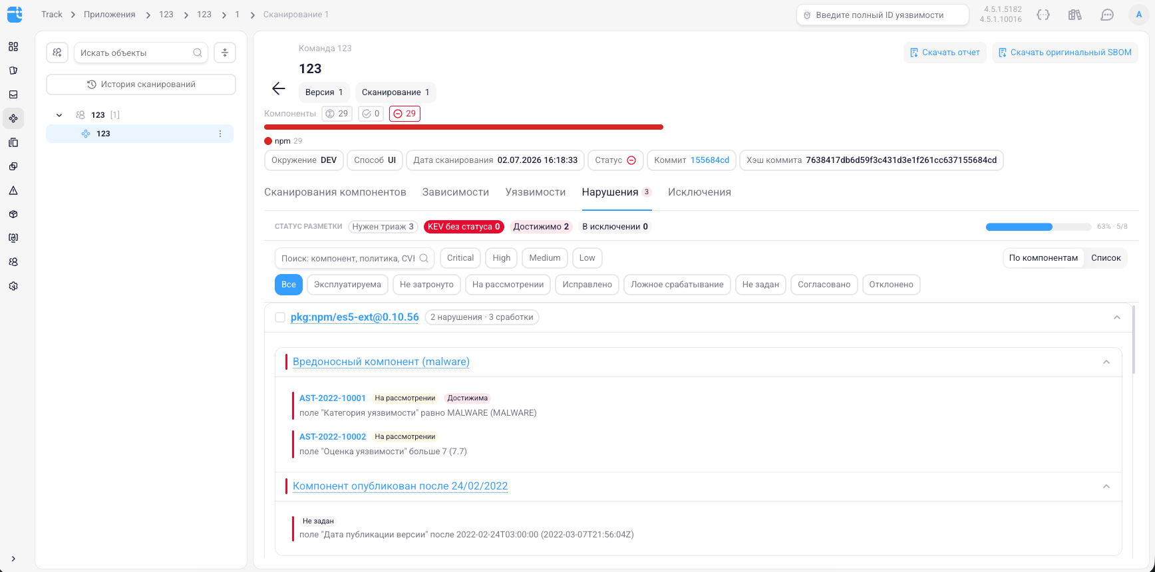1155x572 pixels.
Task: Open the settings gear icon in the sidebar
Action: [x=13, y=286]
